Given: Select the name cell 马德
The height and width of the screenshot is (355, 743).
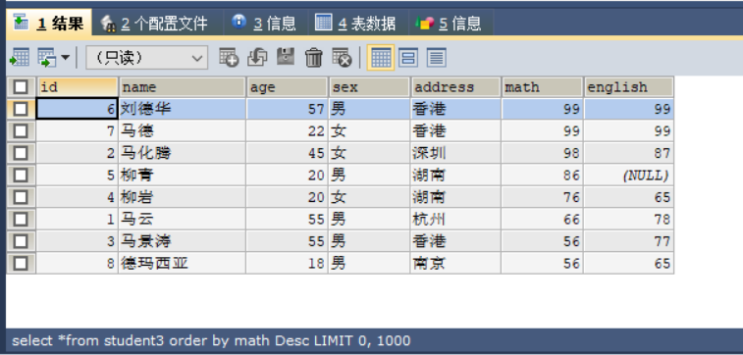Looking at the screenshot, I should (183, 131).
